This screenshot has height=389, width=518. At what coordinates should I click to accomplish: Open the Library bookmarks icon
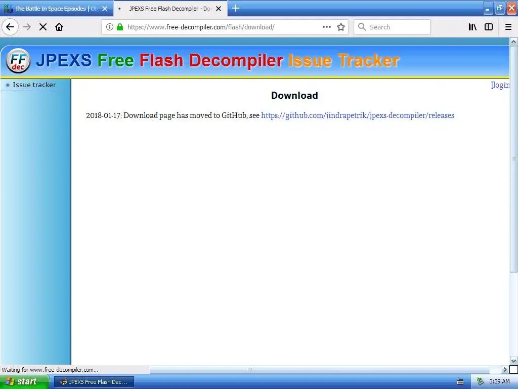tap(473, 27)
